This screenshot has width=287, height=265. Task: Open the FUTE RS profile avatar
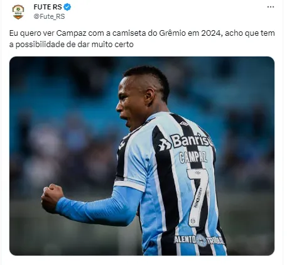coord(18,12)
